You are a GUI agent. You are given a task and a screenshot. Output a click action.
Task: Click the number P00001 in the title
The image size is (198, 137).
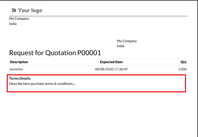pyautogui.click(x=89, y=53)
